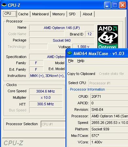Click the empty Bus Speed field

pyautogui.click(x=46, y=110)
